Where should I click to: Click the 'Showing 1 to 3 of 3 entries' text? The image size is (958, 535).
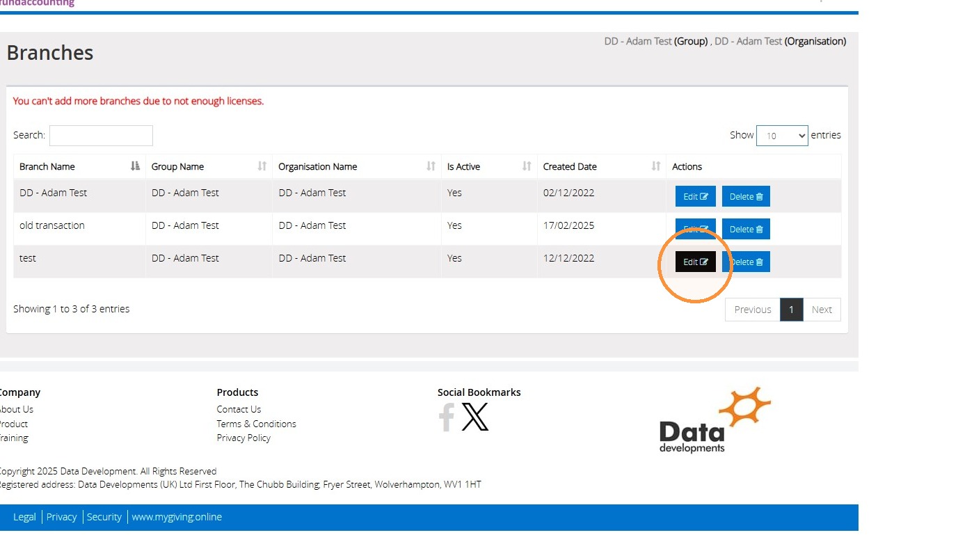tap(72, 309)
